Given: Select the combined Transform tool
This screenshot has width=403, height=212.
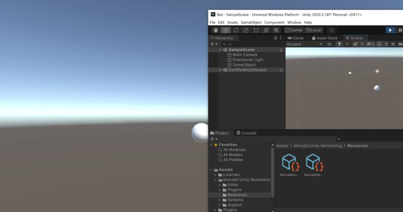Looking at the screenshot, I should coord(266,30).
